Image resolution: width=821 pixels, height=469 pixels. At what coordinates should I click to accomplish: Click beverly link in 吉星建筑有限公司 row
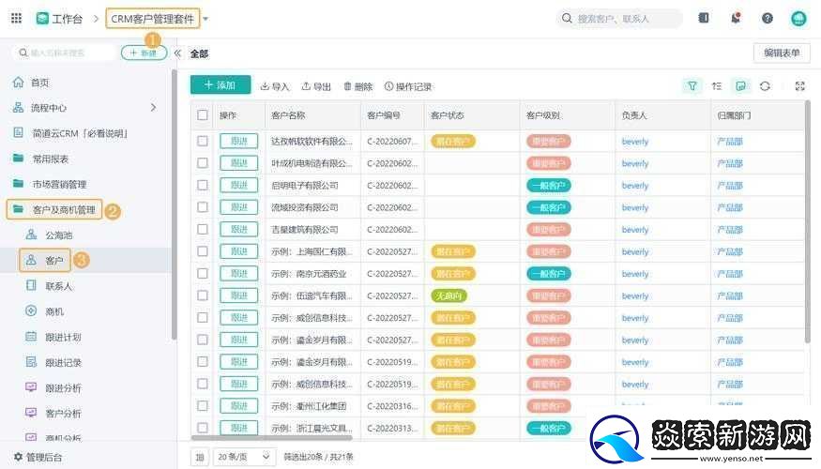click(635, 229)
